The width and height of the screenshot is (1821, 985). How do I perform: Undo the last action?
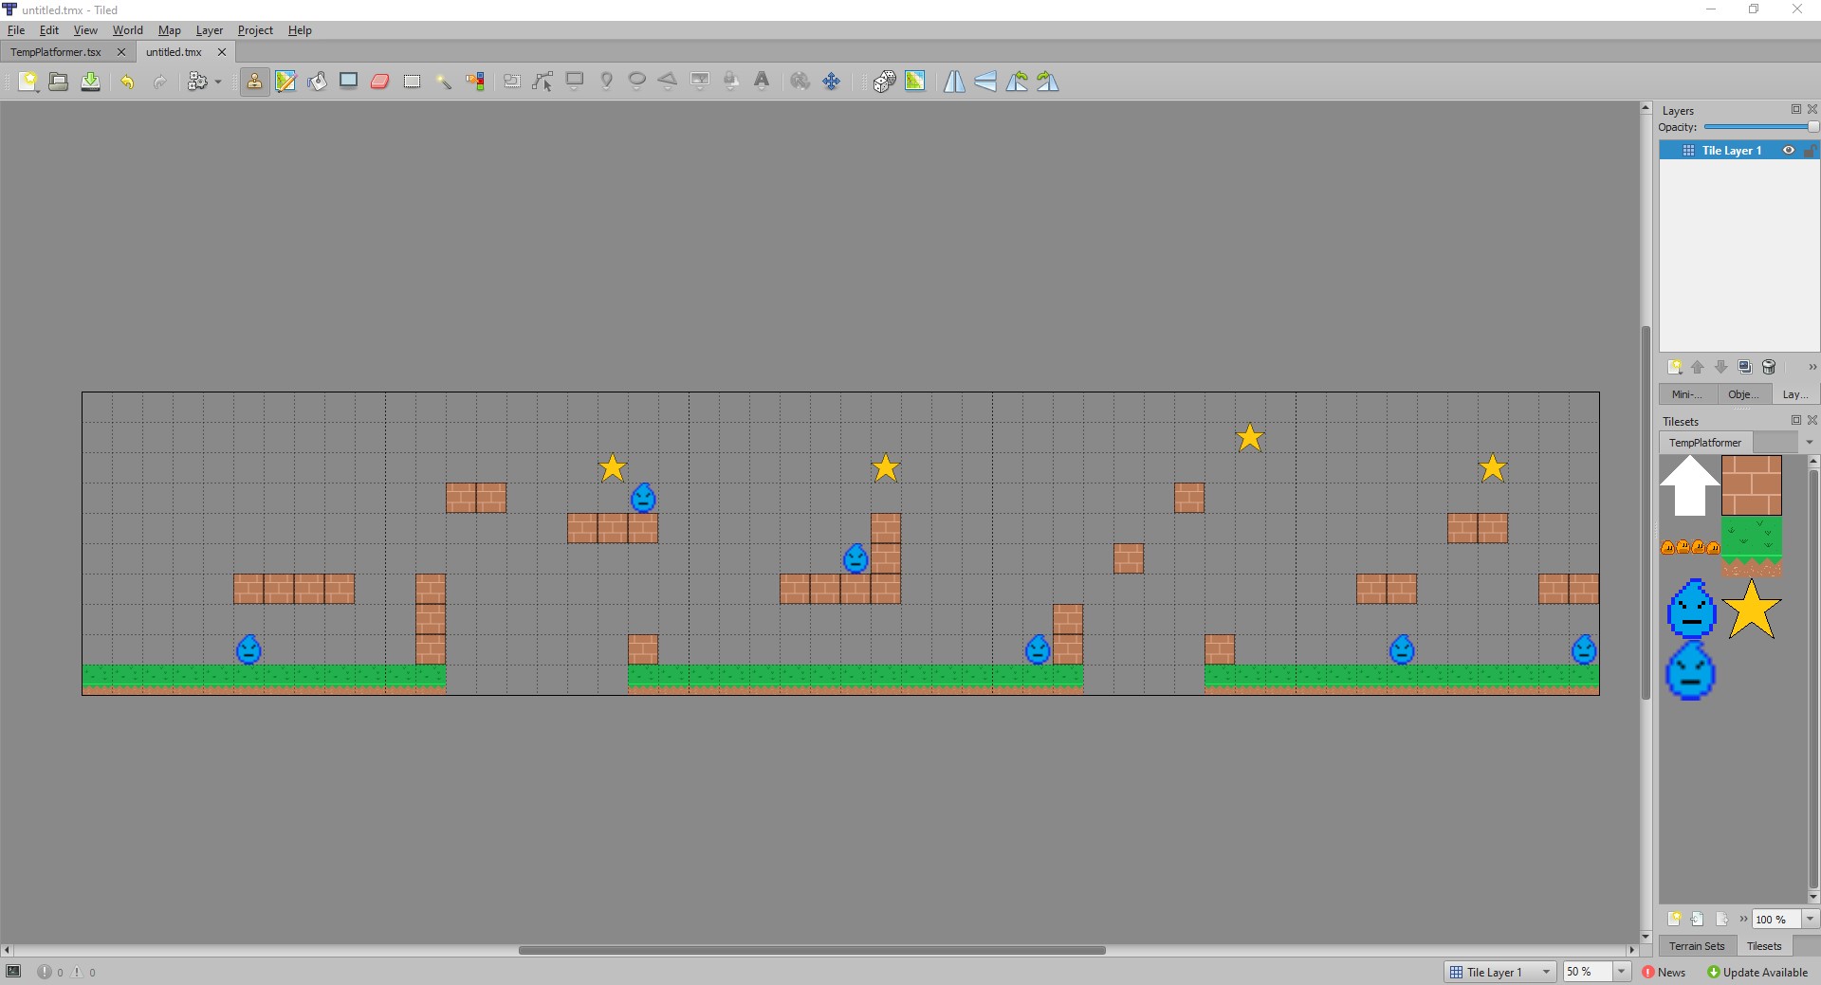[x=127, y=82]
